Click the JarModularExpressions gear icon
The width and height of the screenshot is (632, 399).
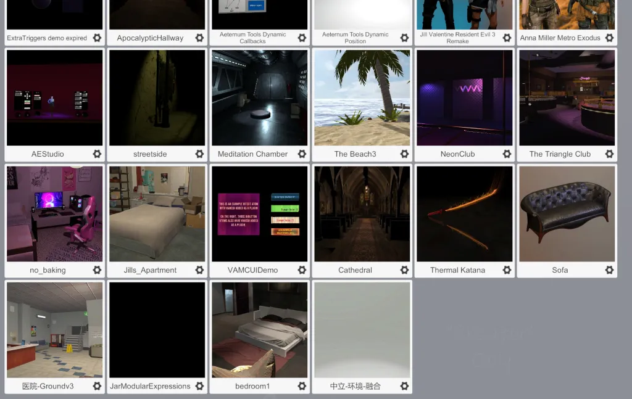click(199, 386)
